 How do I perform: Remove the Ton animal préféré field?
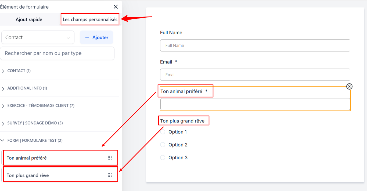[349, 86]
